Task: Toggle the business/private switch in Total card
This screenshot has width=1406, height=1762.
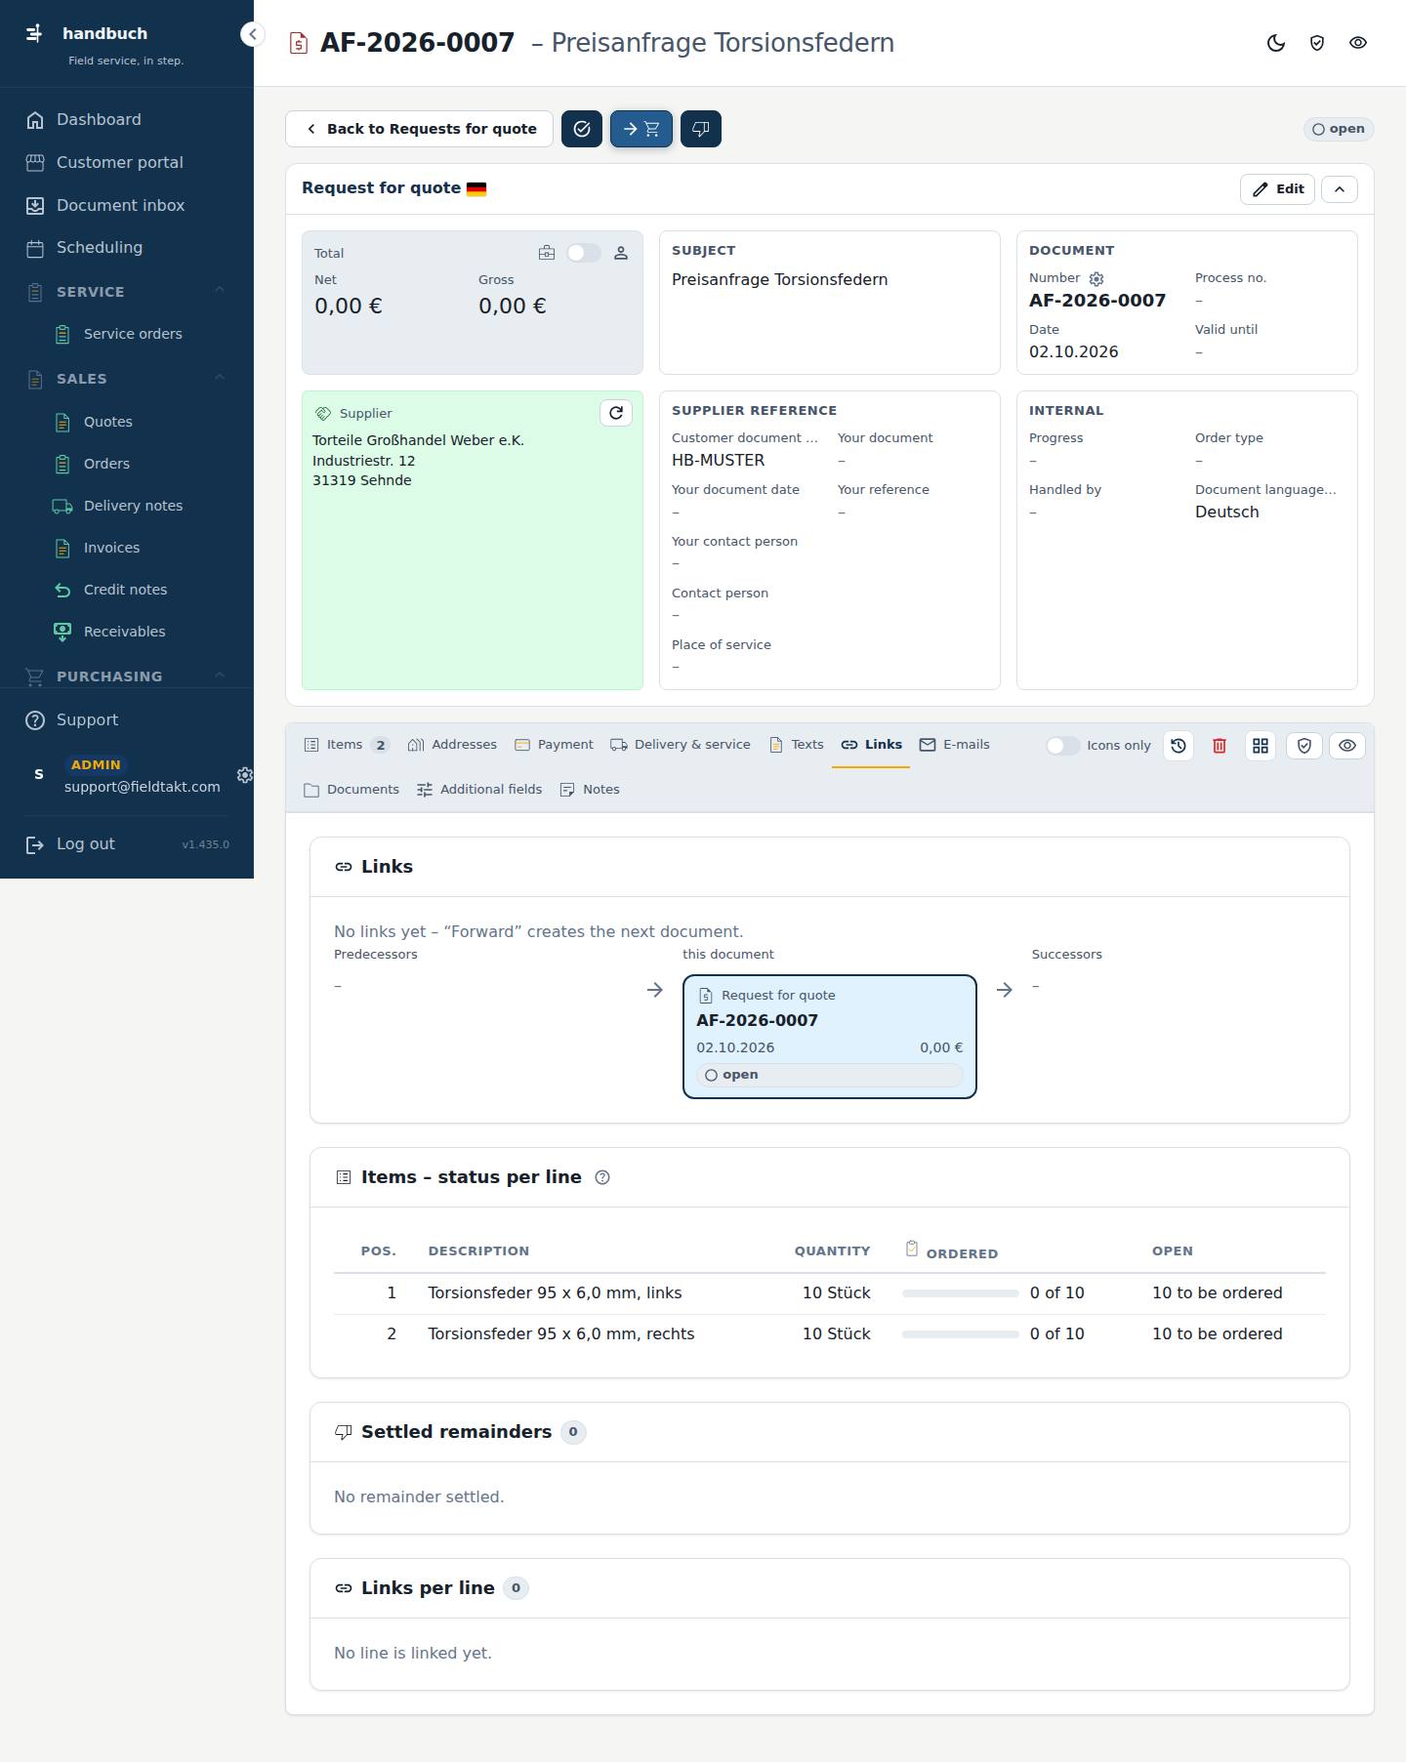Action: pos(584,253)
